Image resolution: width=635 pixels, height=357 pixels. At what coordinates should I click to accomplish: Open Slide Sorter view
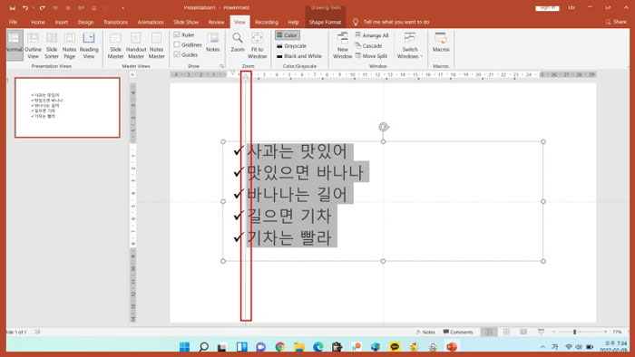coord(52,45)
